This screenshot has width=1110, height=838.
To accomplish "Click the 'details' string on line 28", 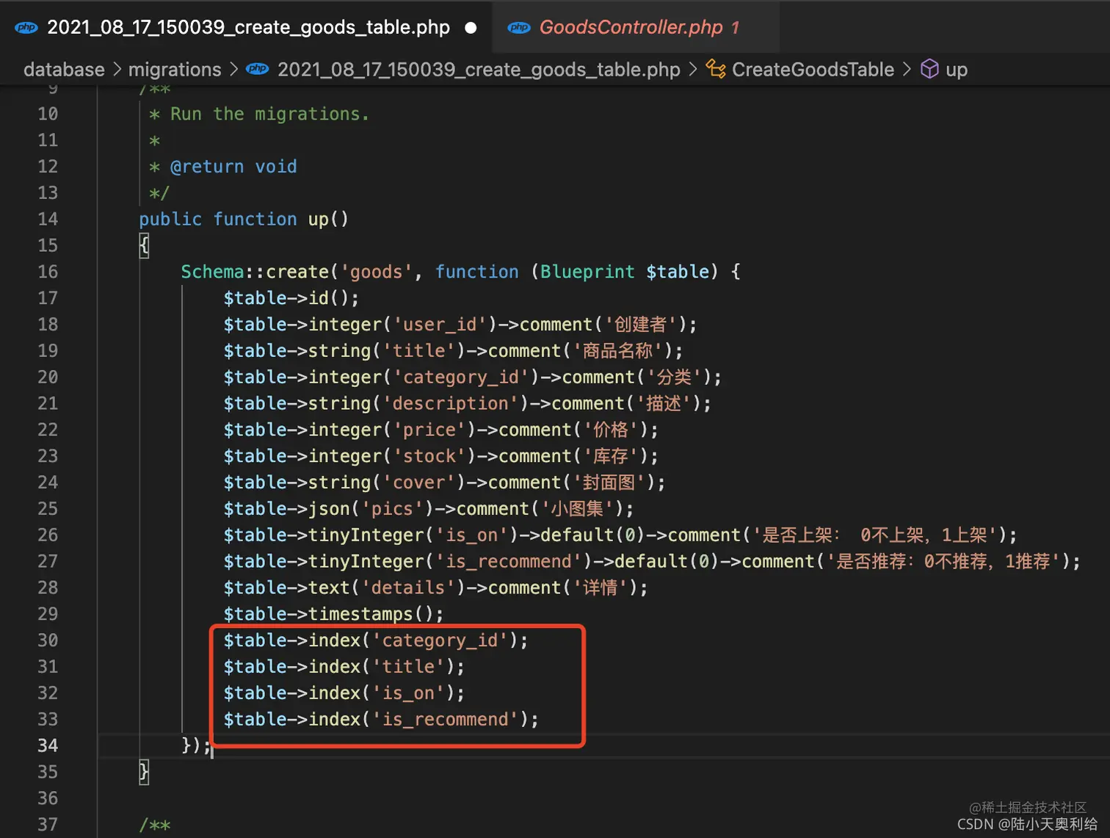I will pyautogui.click(x=408, y=588).
